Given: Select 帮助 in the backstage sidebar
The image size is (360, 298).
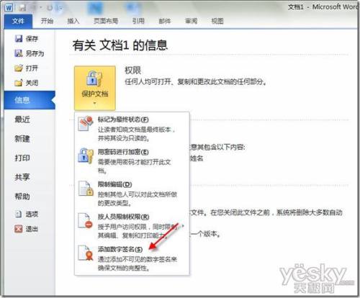Looking at the screenshot, I should pyautogui.click(x=22, y=197).
